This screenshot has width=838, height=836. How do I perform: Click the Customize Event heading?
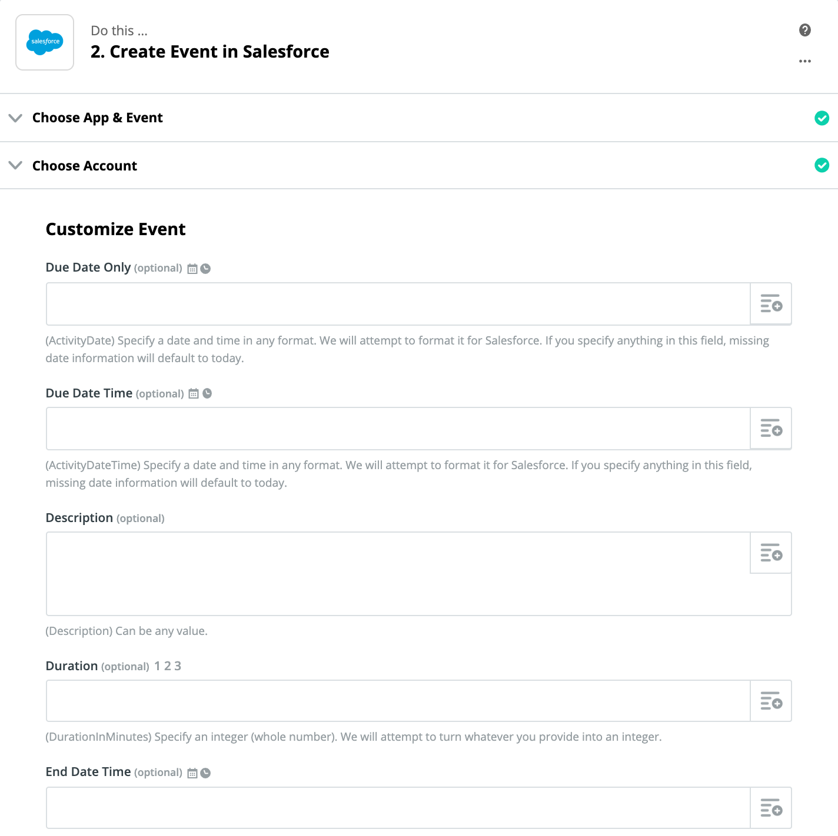(x=116, y=229)
